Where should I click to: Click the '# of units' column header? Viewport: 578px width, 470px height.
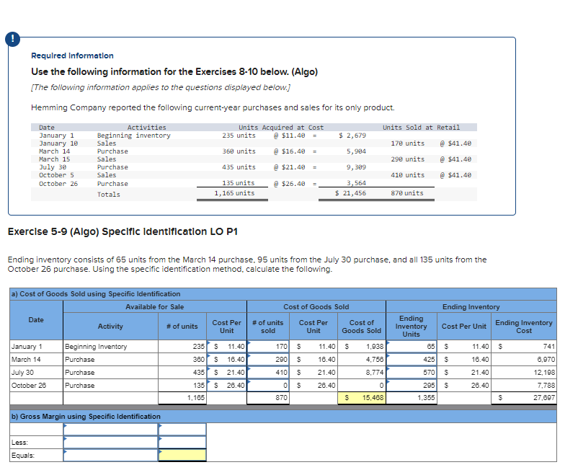pos(182,327)
